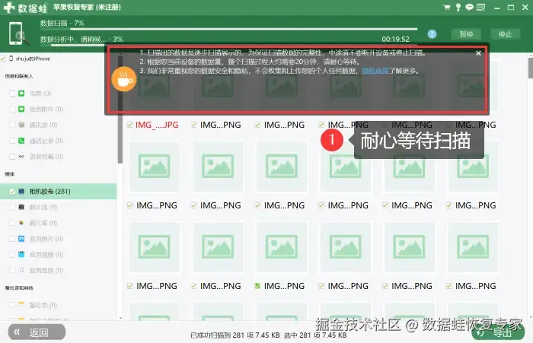Uncheck the red IMG_....JPG file checkbox

pyautogui.click(x=130, y=125)
